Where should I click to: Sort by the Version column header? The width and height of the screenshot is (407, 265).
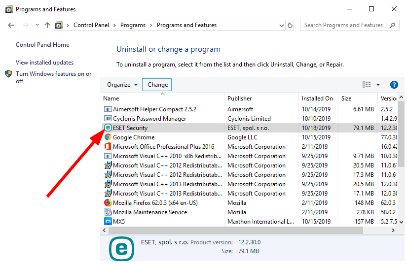click(x=388, y=99)
